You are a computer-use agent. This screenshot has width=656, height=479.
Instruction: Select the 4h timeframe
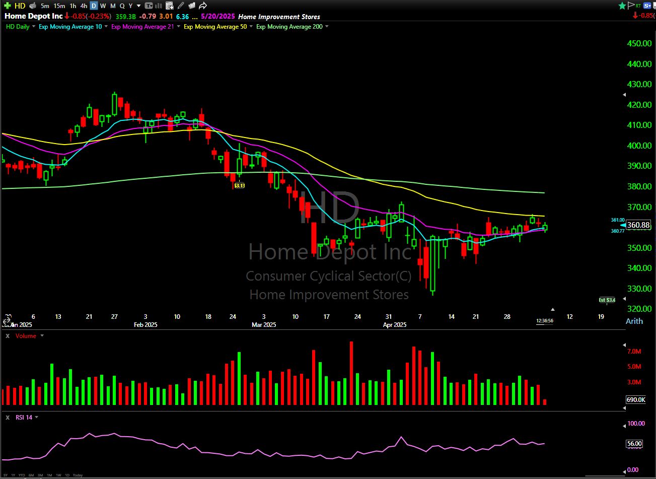[84, 6]
